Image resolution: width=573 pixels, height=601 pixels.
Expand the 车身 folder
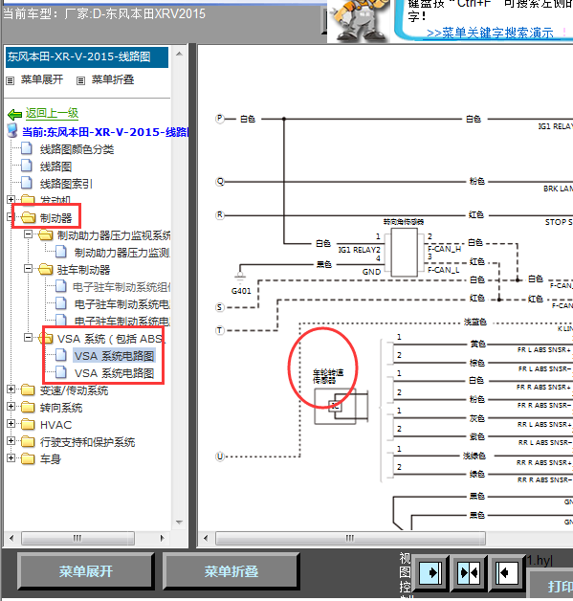coord(11,458)
